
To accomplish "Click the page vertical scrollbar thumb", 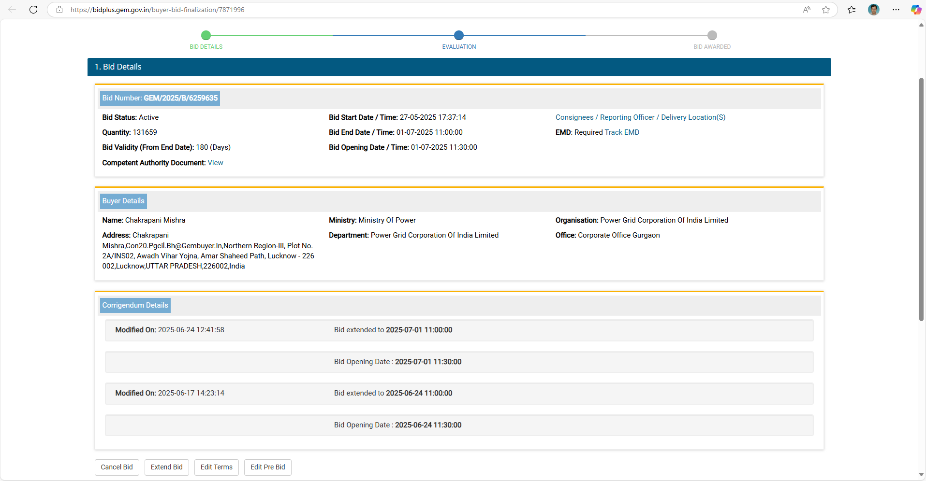I will (x=921, y=199).
